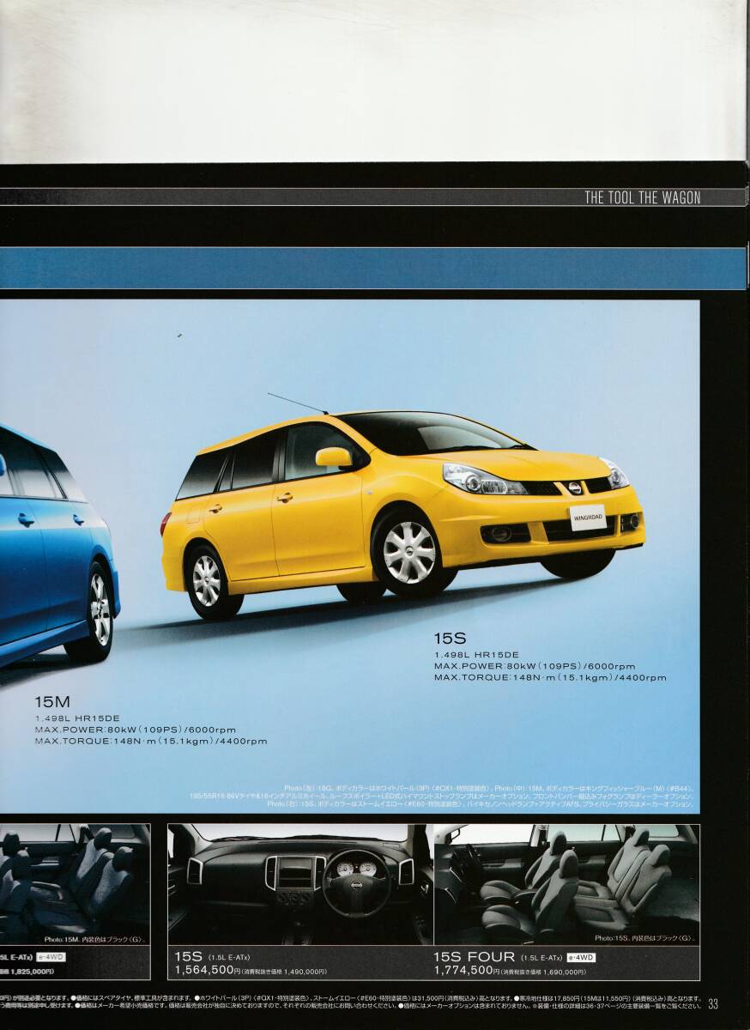Screen dimensions: 750x1030
Task: Click the 15S (1.5L E-ATx) grade label
Action: [213, 956]
